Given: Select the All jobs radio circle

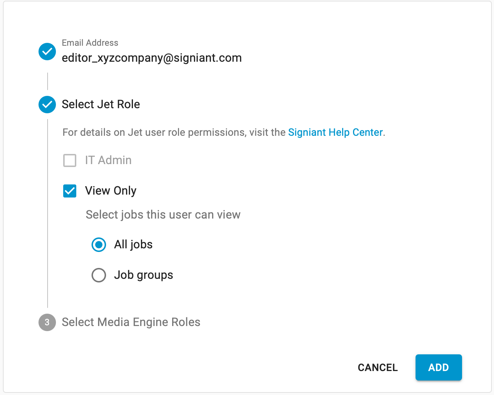Looking at the screenshot, I should click(x=99, y=245).
